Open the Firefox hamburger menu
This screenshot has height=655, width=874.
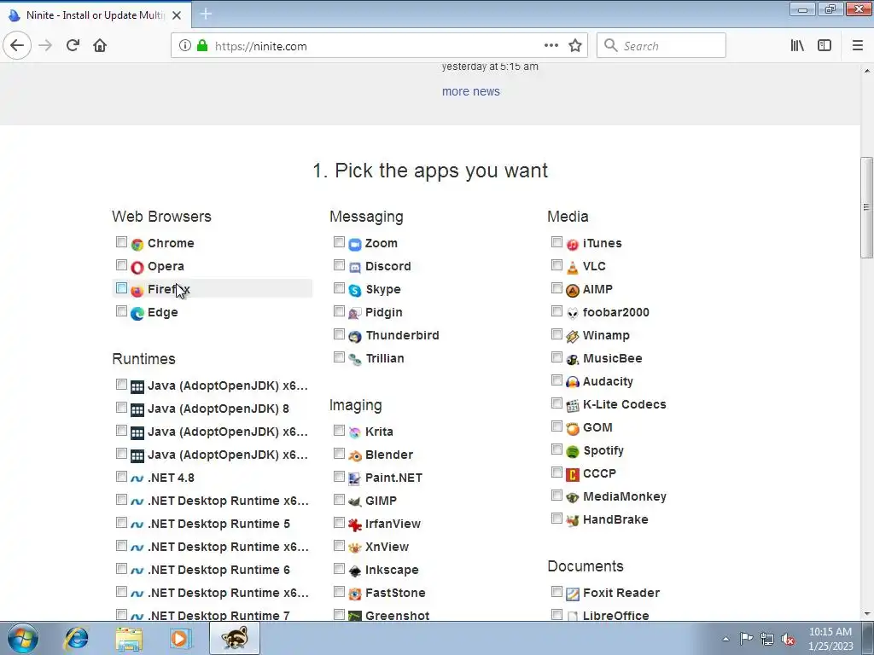(858, 46)
